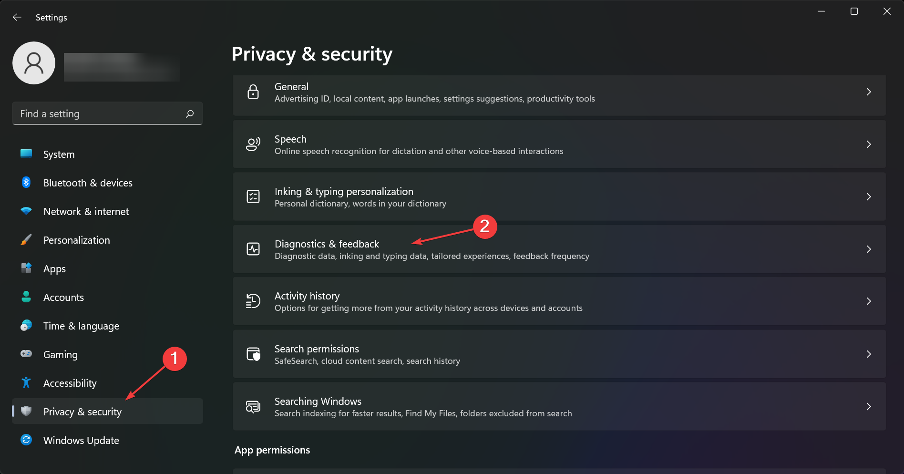The image size is (904, 474).
Task: Click the back arrow in Settings
Action: click(x=17, y=17)
